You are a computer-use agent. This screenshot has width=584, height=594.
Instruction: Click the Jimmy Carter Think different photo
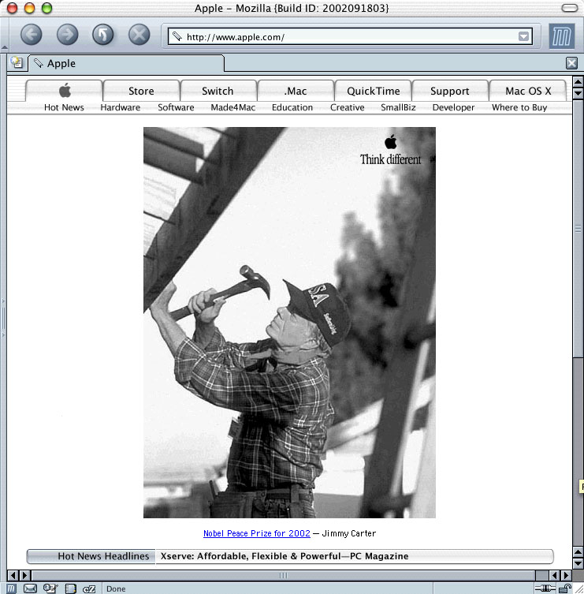289,323
